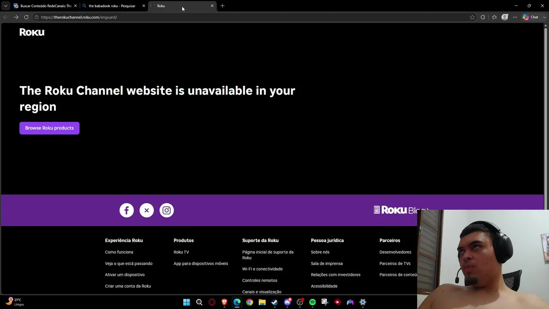
Task: Launch Brave browser from the taskbar
Action: [224, 302]
